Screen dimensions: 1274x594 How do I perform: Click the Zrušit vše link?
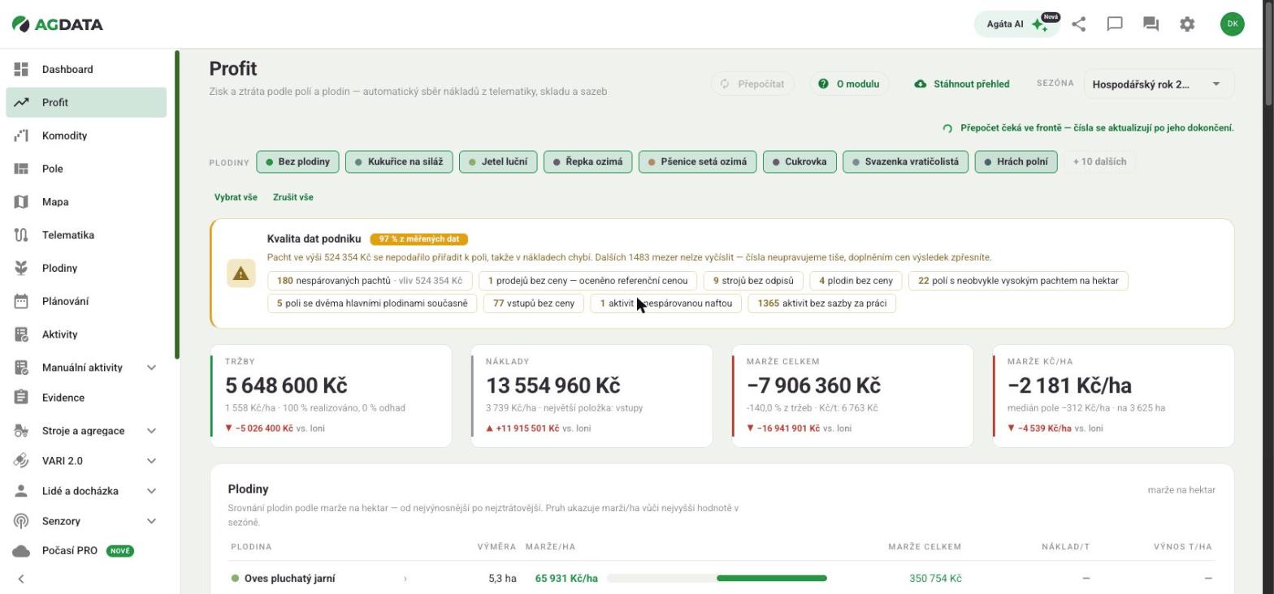point(293,197)
